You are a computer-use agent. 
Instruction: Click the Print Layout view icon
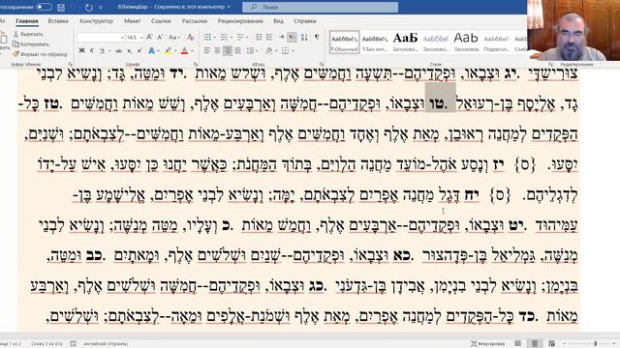click(535, 344)
